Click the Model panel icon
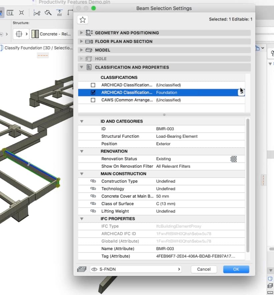This screenshot has width=274, height=295. point(89,50)
